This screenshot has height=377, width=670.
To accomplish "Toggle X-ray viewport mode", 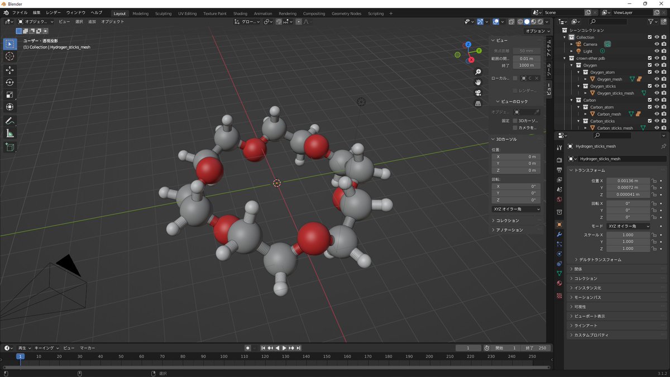I will pos(511,22).
